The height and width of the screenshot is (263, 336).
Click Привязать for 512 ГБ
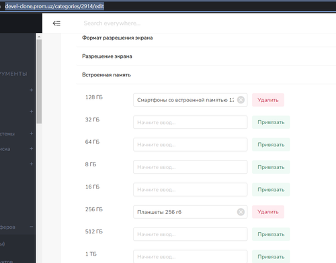271,234
